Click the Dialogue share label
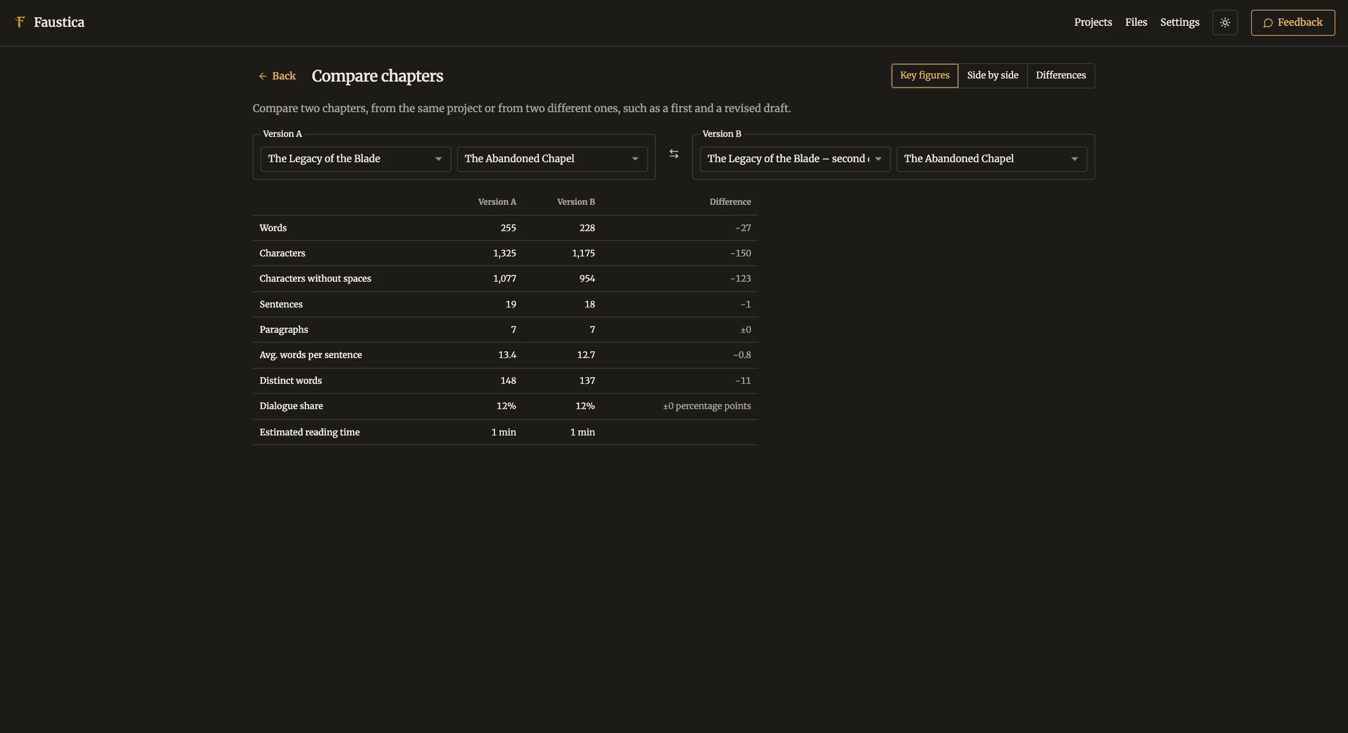This screenshot has width=1348, height=733. pyautogui.click(x=291, y=406)
